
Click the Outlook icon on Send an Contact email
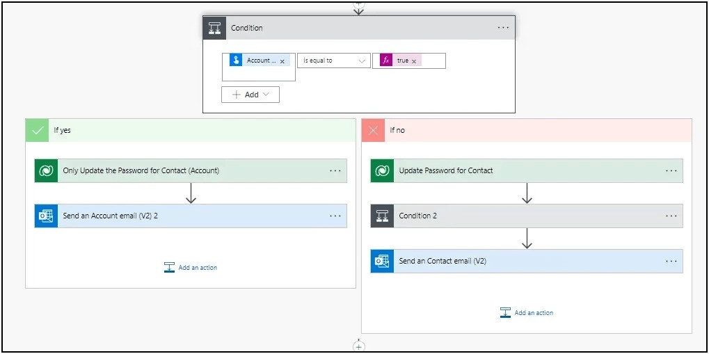tap(382, 262)
